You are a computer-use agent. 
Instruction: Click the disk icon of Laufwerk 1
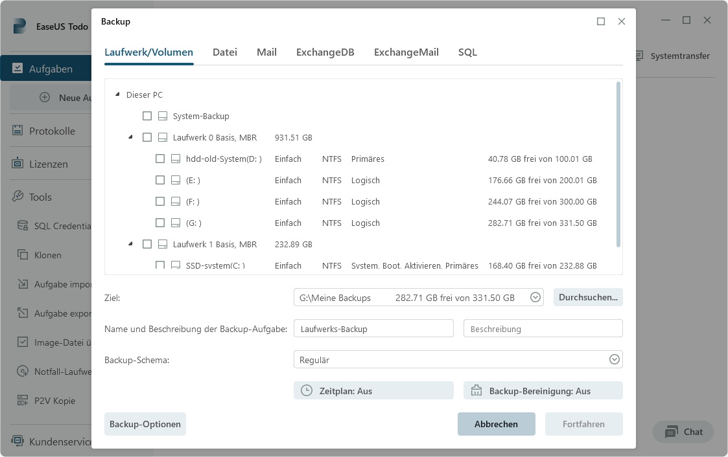(163, 244)
